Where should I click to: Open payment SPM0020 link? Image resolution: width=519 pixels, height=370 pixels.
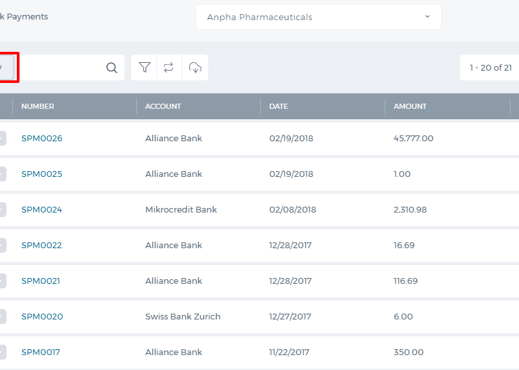pos(42,316)
